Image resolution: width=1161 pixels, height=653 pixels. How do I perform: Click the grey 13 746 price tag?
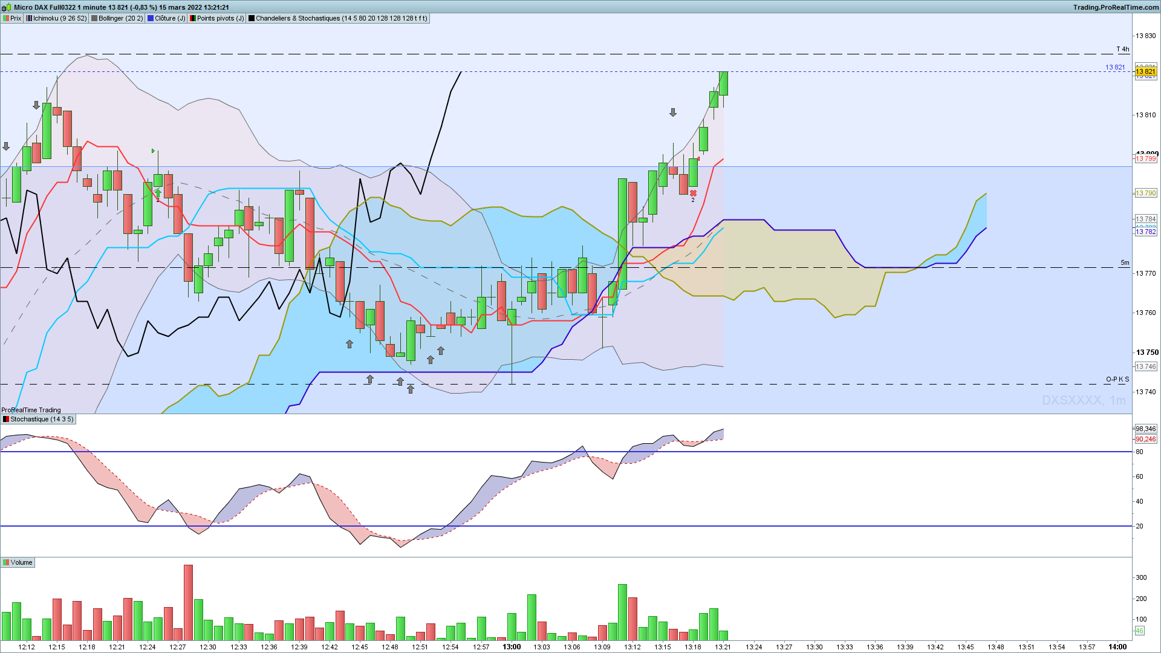coord(1145,366)
